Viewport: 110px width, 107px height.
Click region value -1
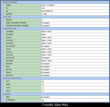pyautogui.click(x=42, y=20)
